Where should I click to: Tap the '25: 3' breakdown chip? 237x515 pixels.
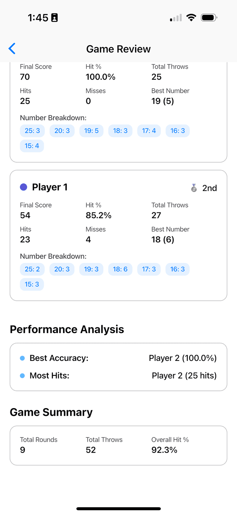pyautogui.click(x=32, y=131)
